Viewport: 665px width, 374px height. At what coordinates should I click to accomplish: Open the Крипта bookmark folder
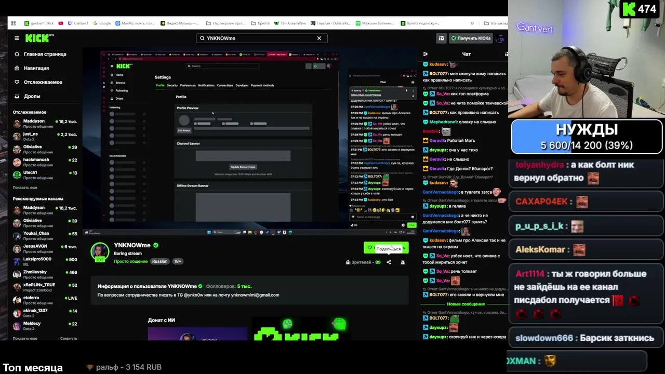pos(260,23)
